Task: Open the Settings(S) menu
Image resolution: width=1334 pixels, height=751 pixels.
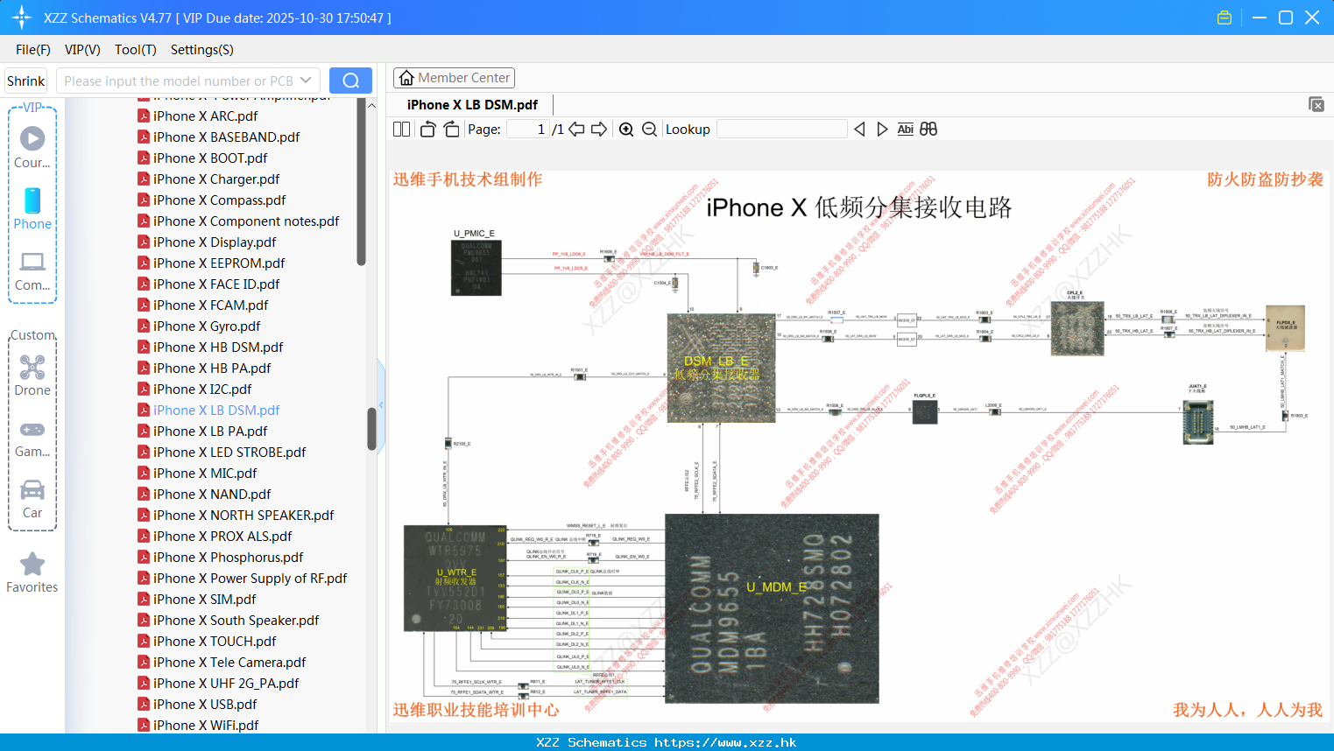Action: [x=202, y=50]
